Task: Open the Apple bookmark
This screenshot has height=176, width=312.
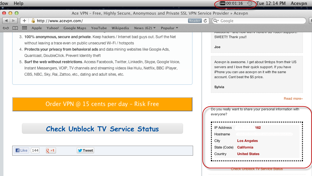Action: [x=37, y=28]
